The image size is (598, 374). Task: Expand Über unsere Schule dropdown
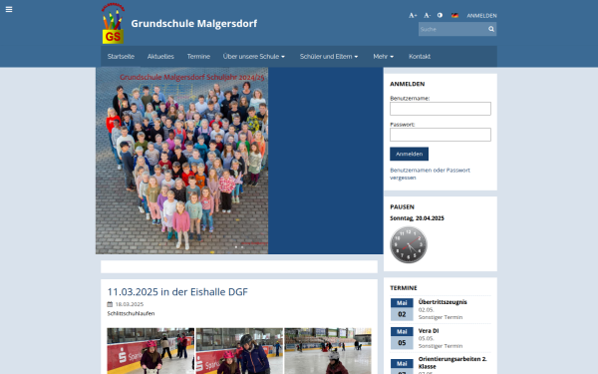point(253,57)
